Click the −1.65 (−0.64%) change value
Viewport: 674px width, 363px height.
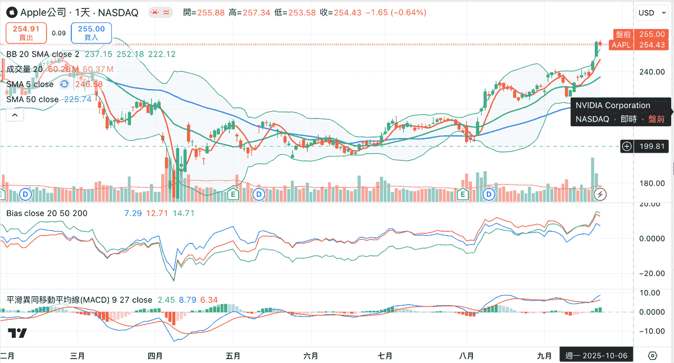[396, 12]
